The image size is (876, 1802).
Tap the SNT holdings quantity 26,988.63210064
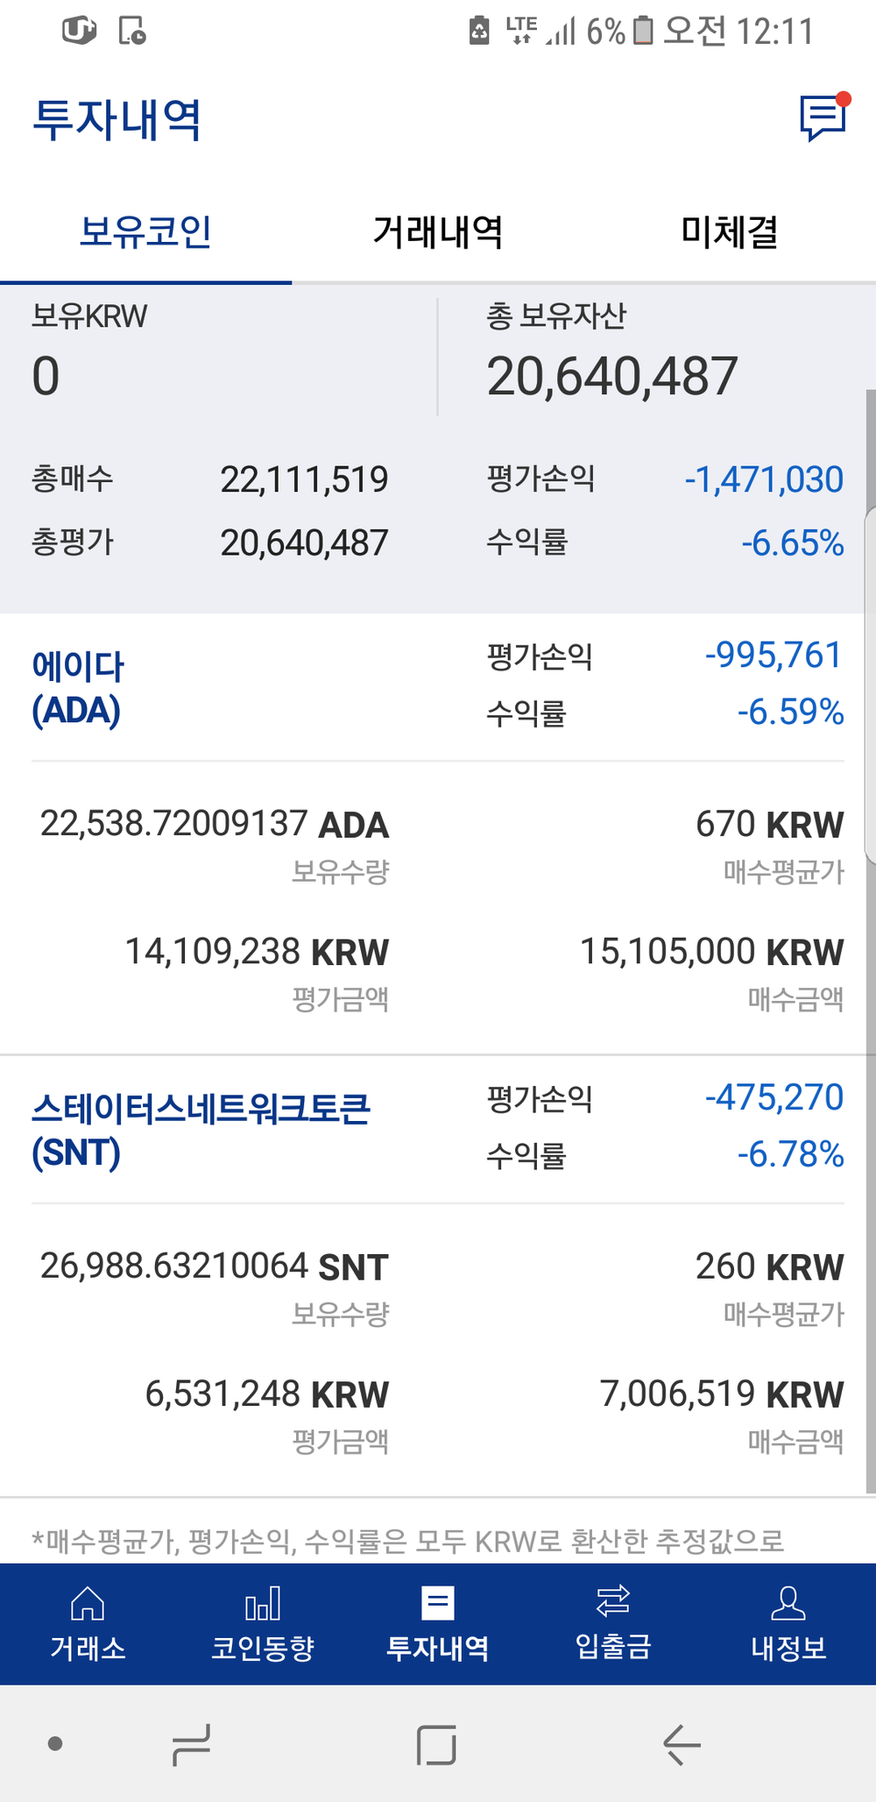(x=174, y=1266)
